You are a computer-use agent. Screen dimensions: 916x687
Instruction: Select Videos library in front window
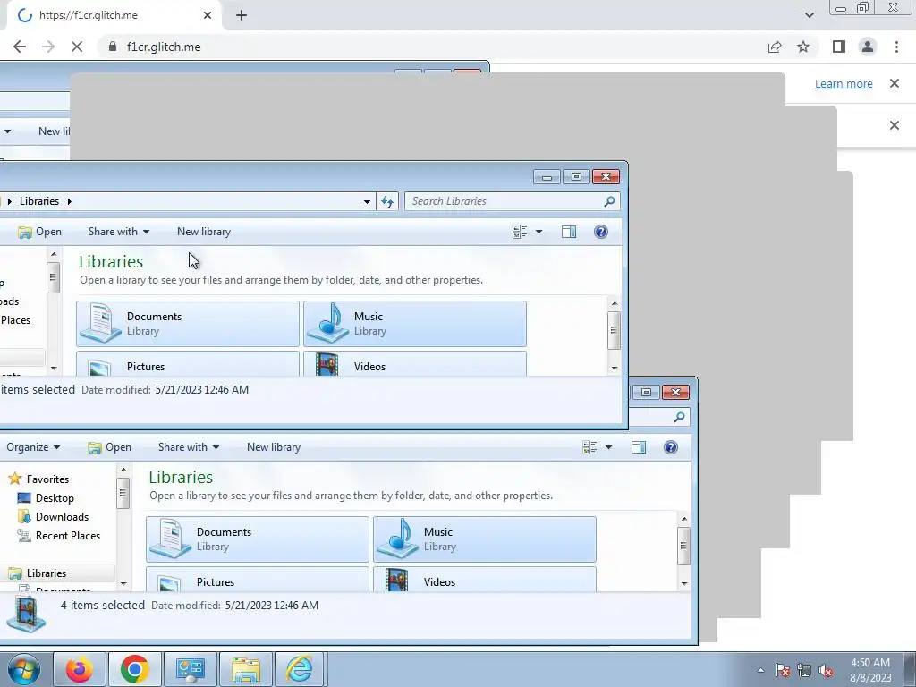485,580
